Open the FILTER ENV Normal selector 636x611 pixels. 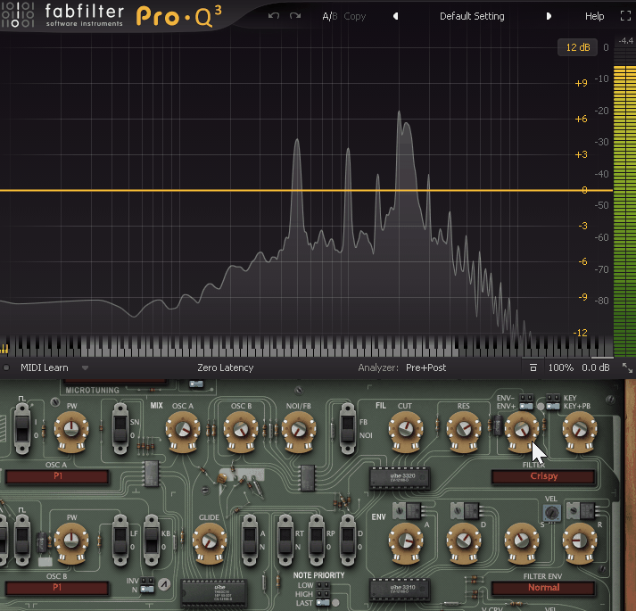(543, 588)
